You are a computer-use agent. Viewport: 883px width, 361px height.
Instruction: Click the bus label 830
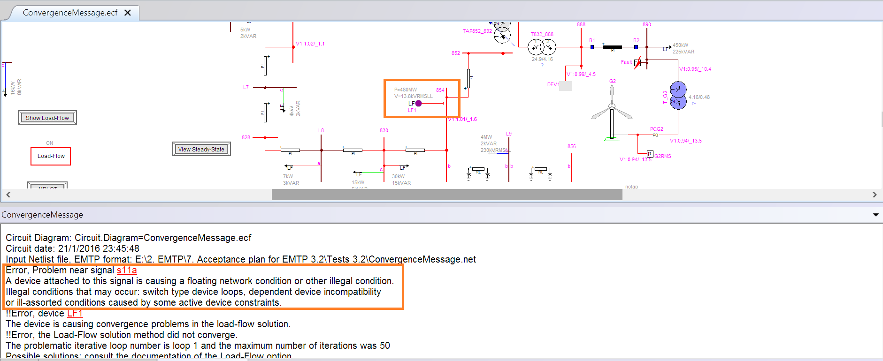point(384,130)
